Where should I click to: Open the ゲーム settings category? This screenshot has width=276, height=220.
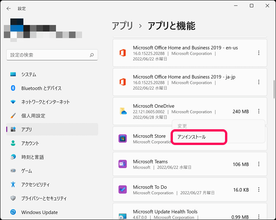tap(26, 171)
